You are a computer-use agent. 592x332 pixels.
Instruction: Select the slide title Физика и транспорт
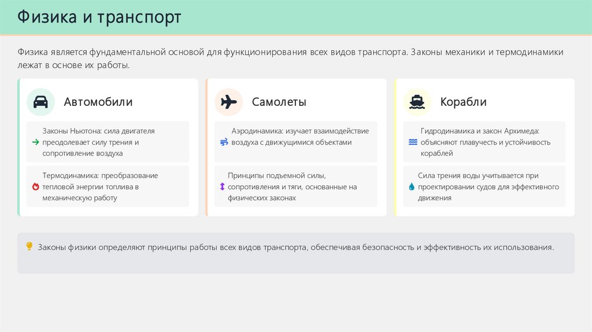(99, 17)
